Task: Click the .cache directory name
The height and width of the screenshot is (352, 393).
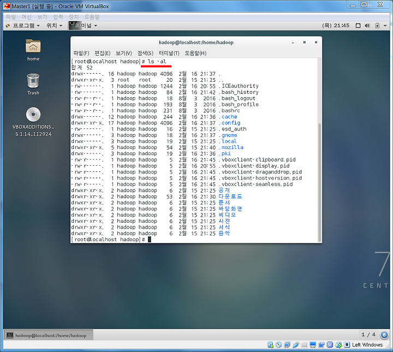Action: point(228,117)
